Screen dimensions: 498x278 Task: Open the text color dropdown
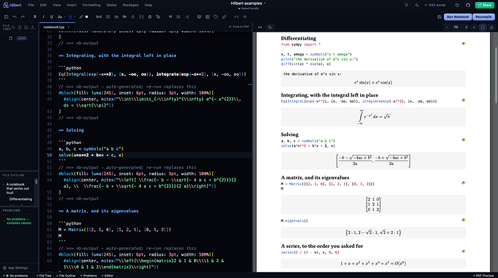click(71, 17)
